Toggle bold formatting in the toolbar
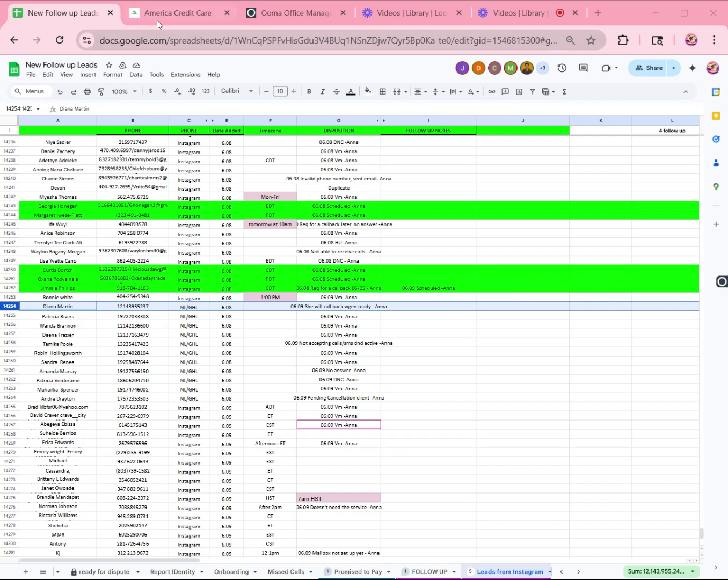The height and width of the screenshot is (580, 728). click(309, 91)
